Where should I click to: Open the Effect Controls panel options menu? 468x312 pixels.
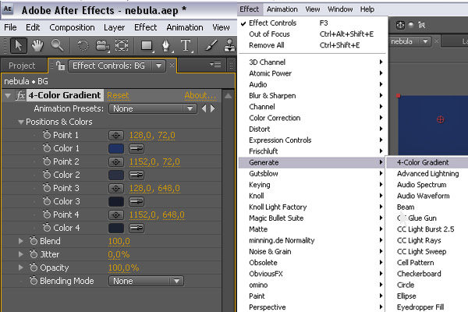click(215, 64)
